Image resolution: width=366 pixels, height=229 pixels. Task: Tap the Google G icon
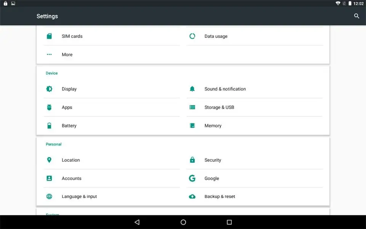[x=192, y=178]
